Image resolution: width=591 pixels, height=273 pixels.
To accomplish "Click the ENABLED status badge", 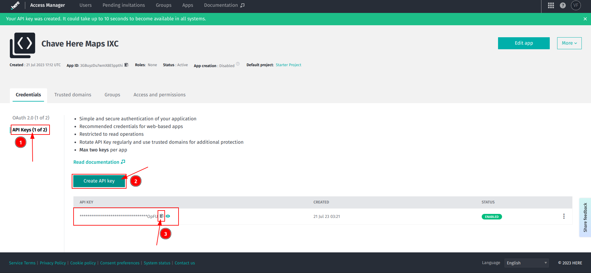I will tap(492, 217).
